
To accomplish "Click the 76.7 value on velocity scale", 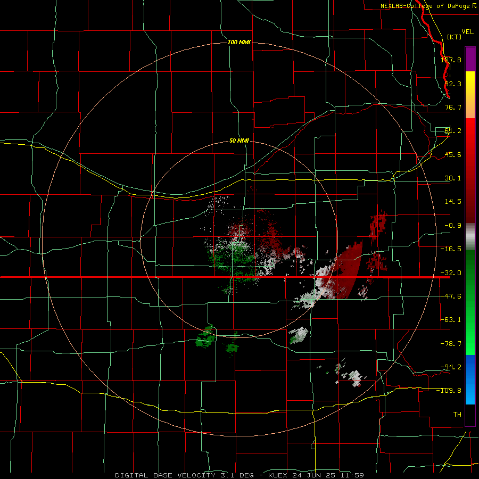I will pos(453,107).
